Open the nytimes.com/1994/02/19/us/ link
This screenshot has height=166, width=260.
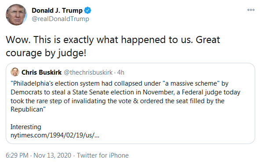[x=55, y=135]
